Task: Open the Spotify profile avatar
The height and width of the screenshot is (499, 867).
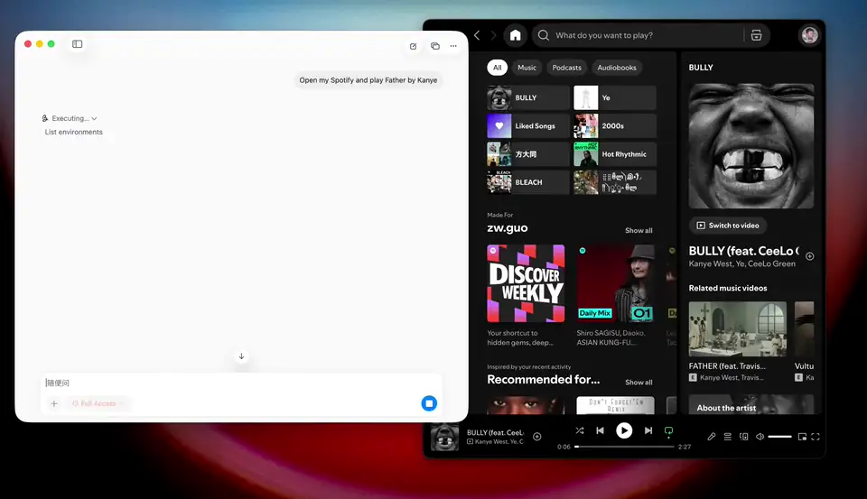Action: (x=809, y=35)
